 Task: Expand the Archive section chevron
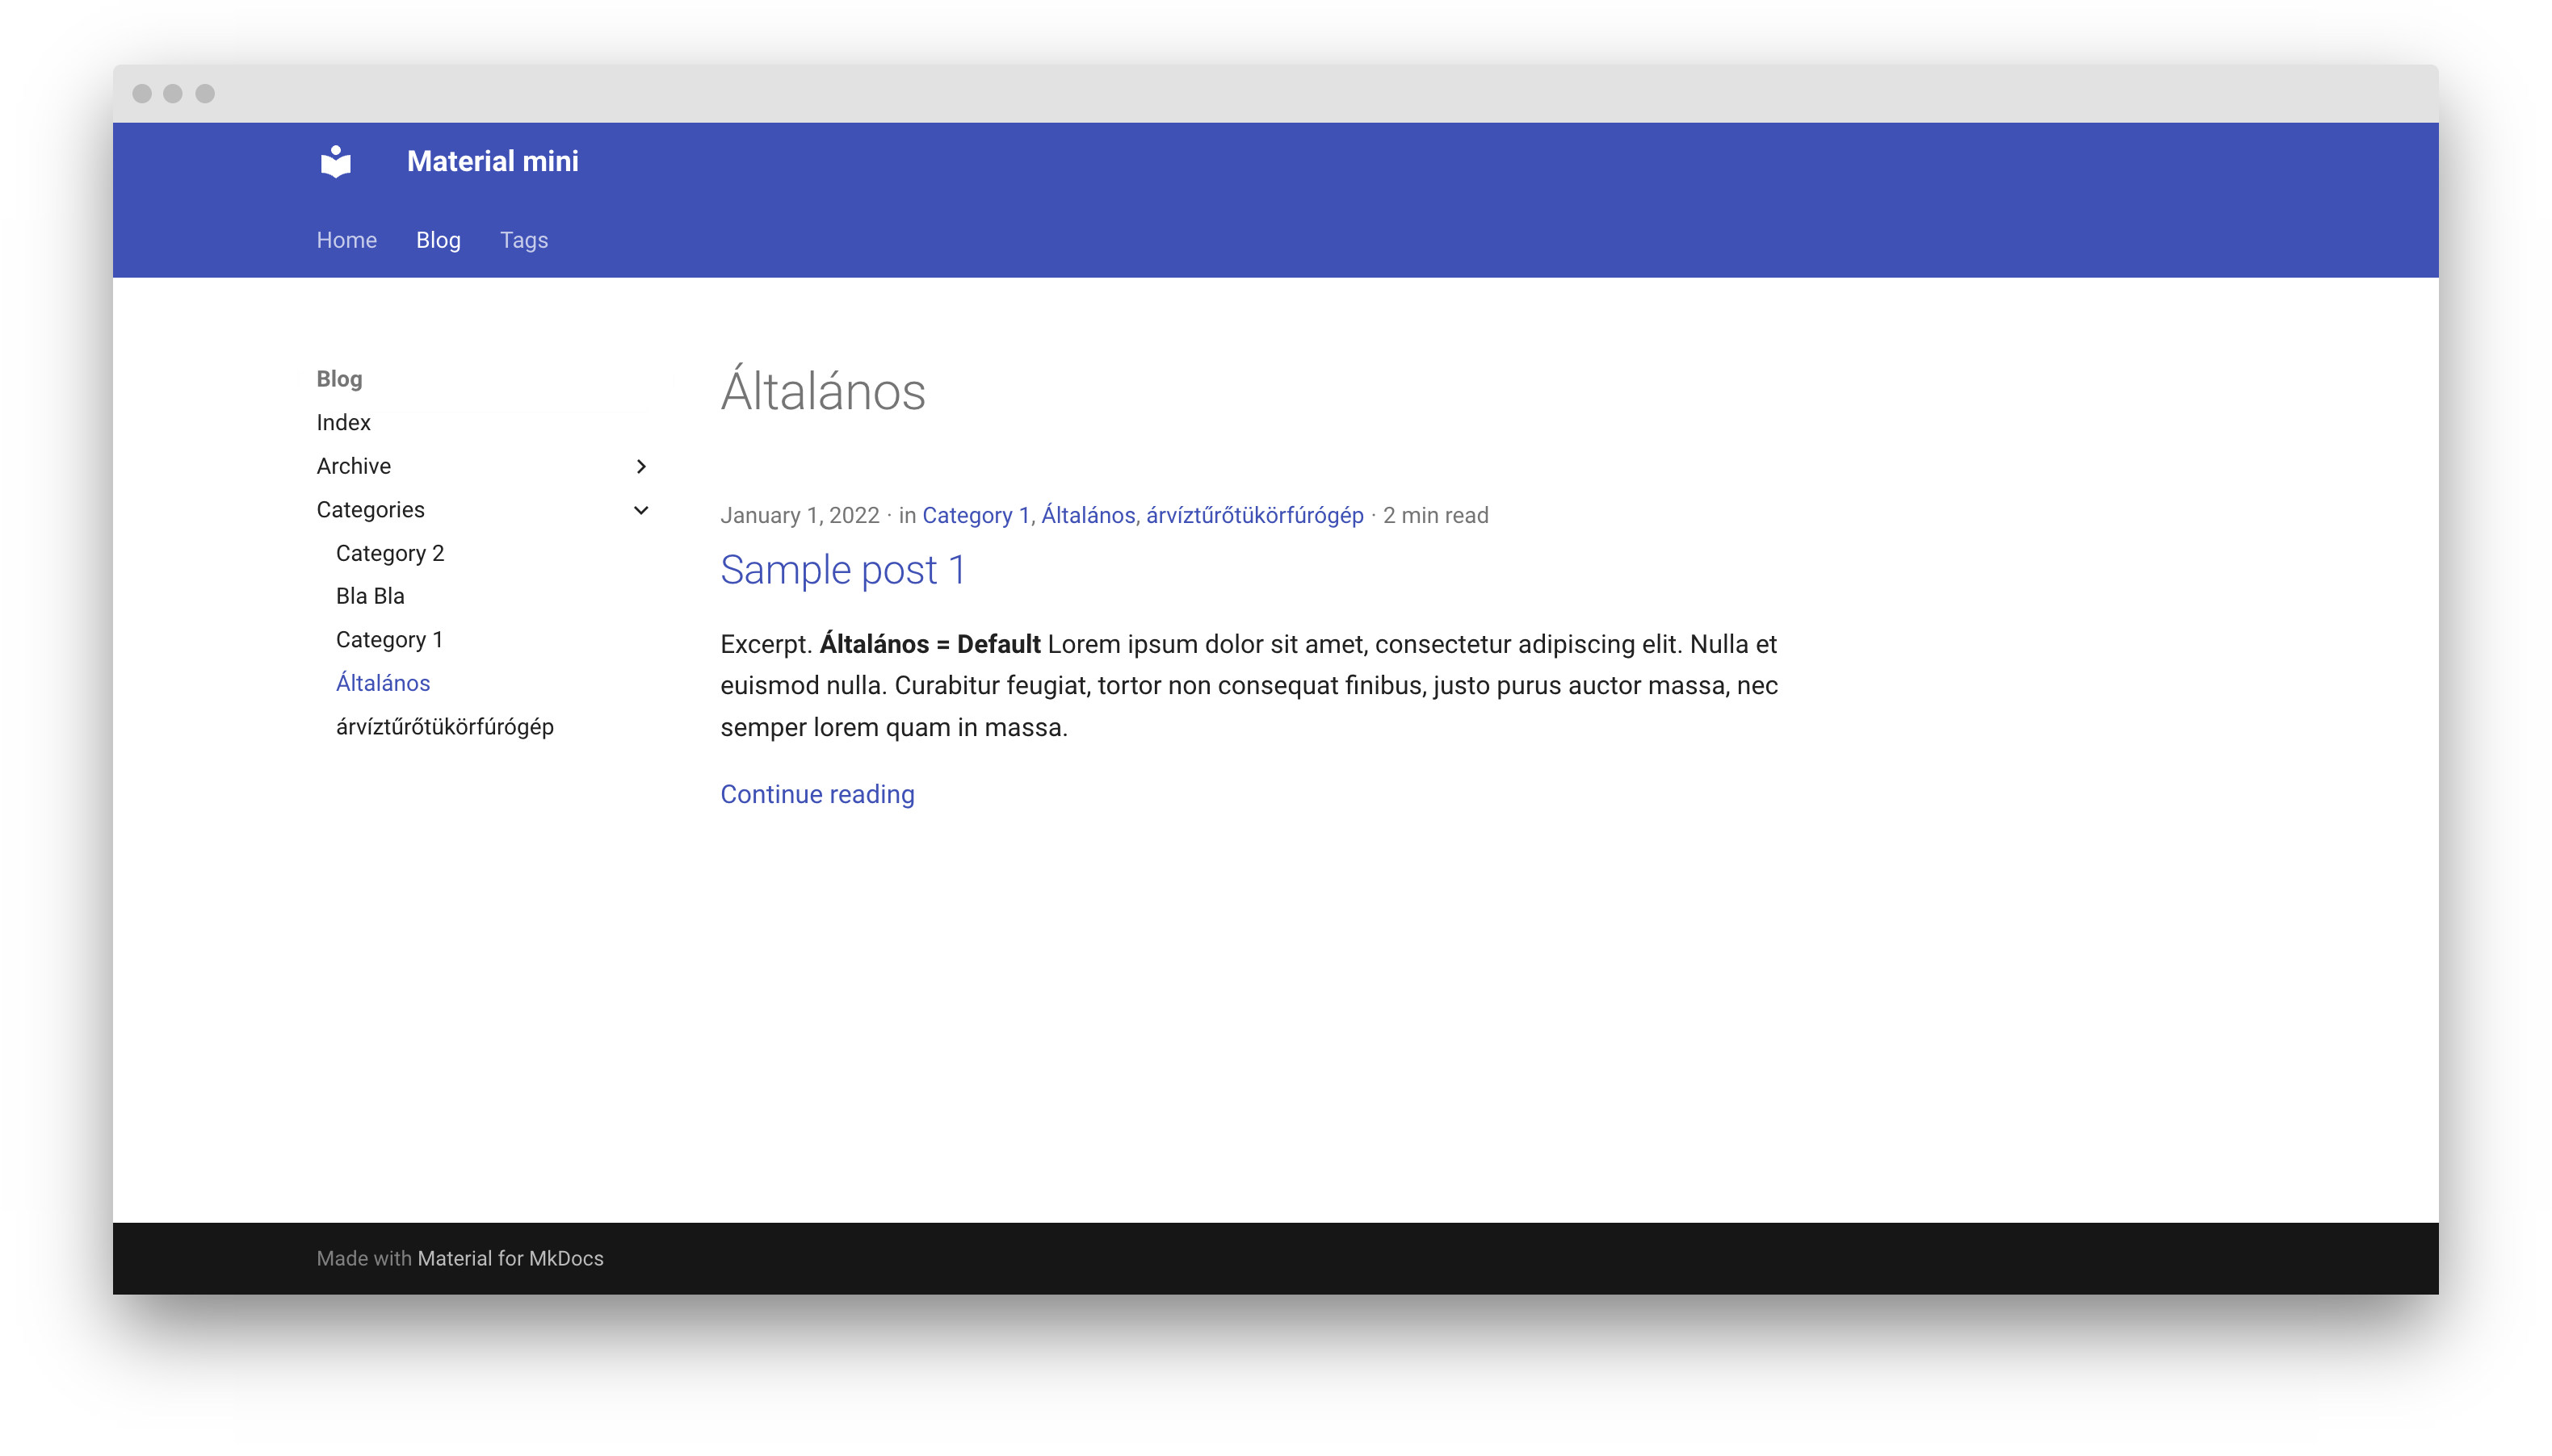pyautogui.click(x=640, y=465)
